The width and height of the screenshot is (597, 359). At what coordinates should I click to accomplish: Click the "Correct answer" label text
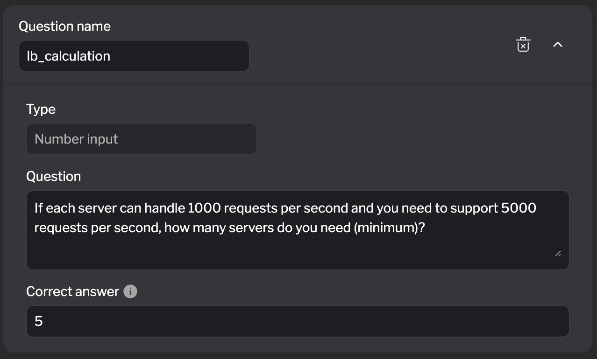(72, 291)
